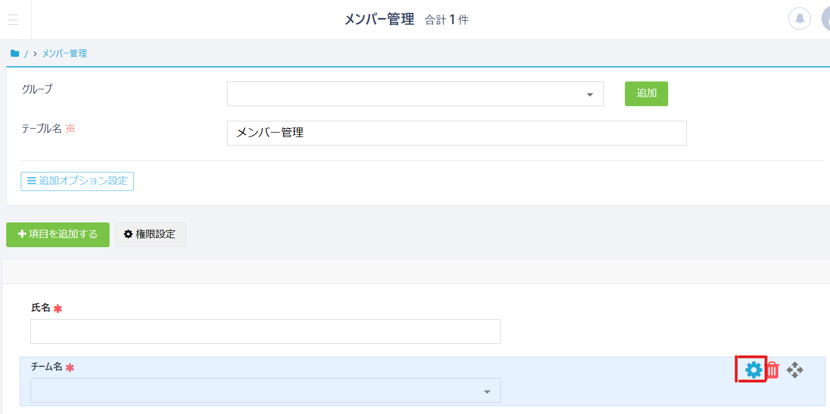Click the テーブル名 label text
This screenshot has width=830, height=414.
click(x=42, y=129)
